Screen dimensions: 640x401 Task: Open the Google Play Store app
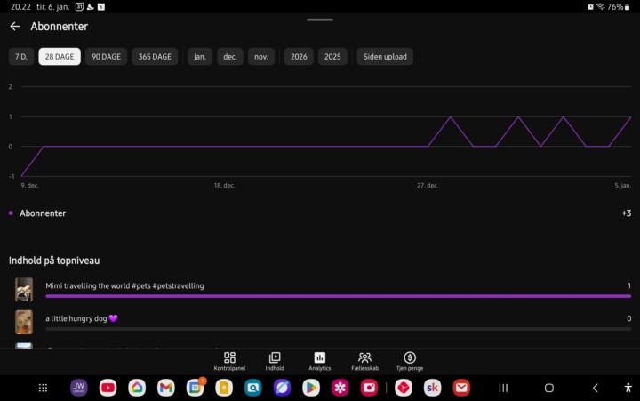pos(310,388)
